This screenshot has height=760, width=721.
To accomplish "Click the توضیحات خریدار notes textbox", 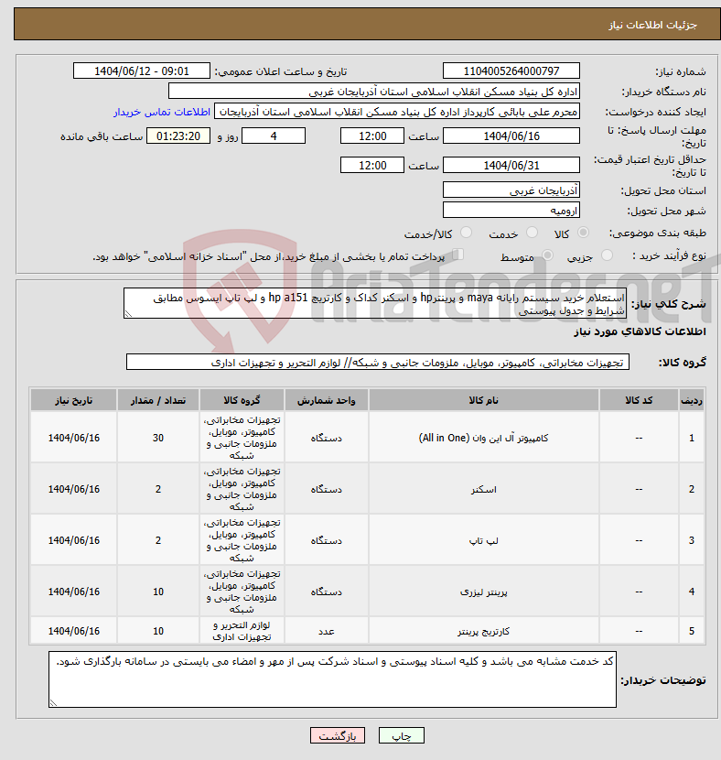I will coord(332,679).
